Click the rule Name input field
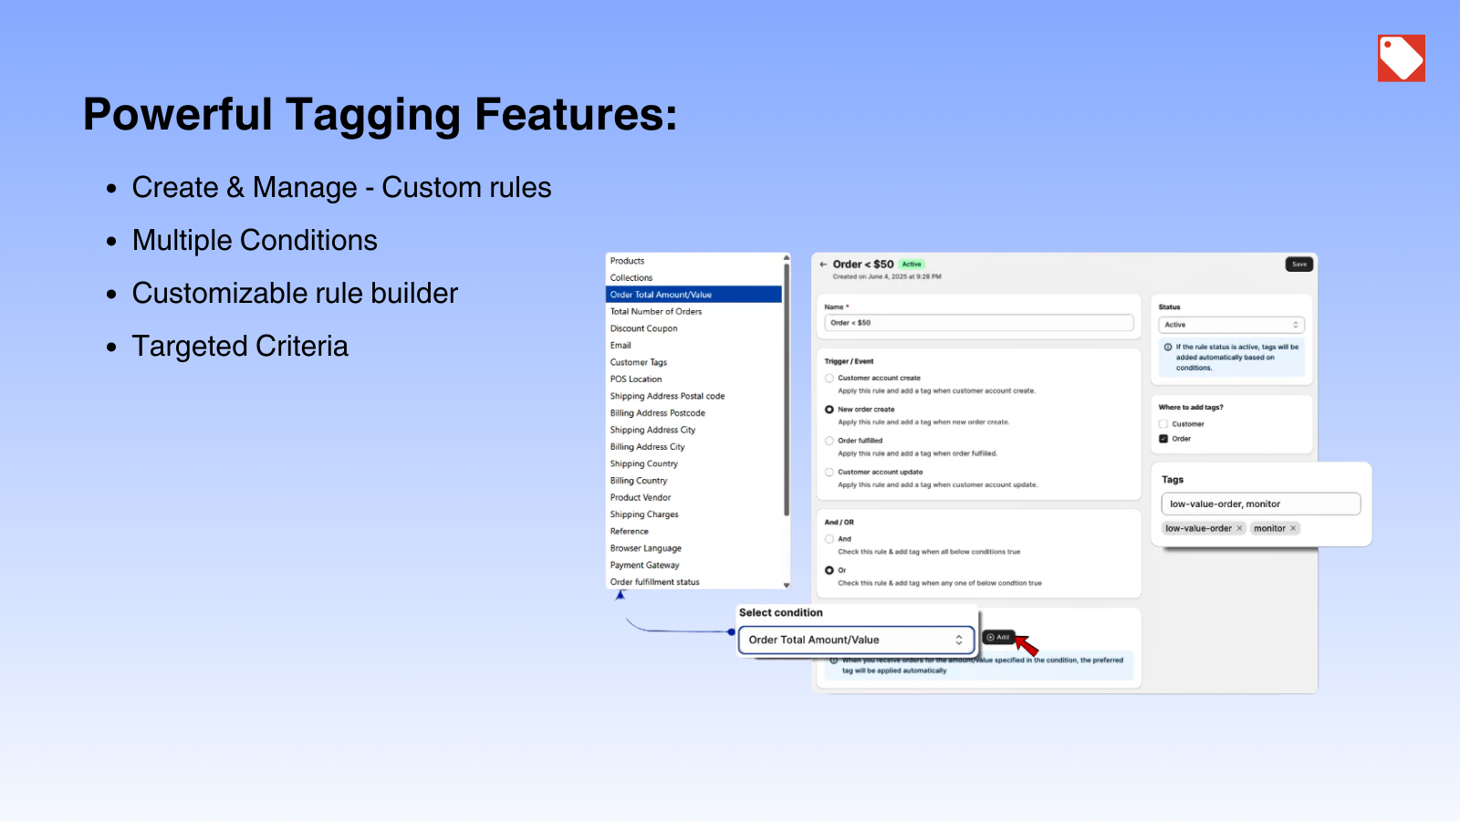This screenshot has width=1460, height=821. click(978, 323)
